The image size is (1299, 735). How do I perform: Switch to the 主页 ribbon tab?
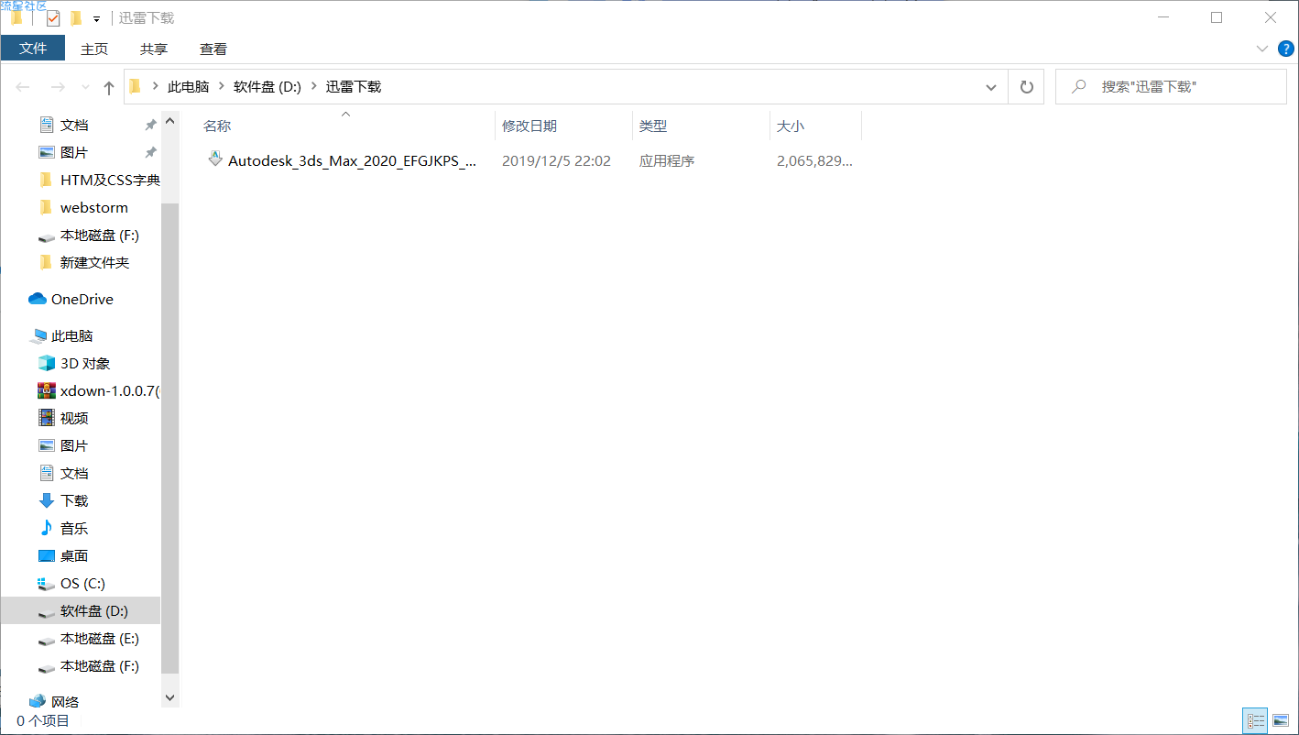94,49
